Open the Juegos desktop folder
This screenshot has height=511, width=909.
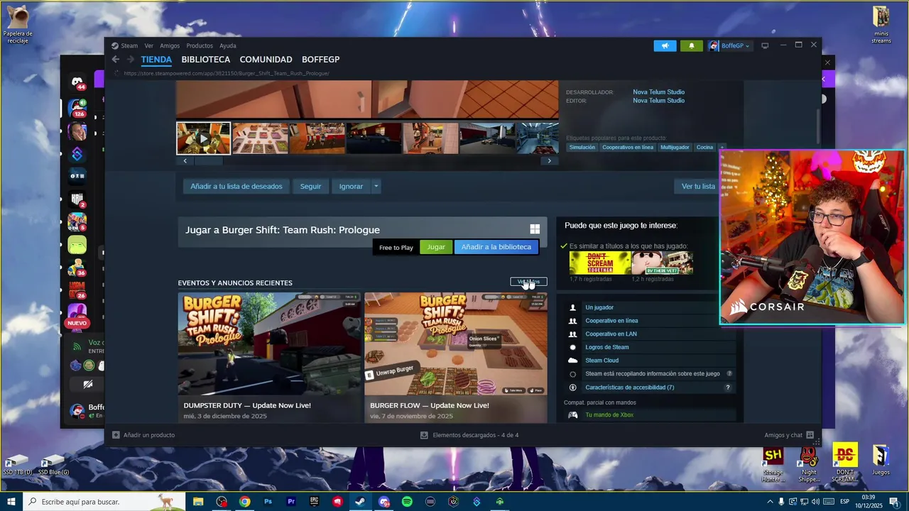(x=881, y=461)
